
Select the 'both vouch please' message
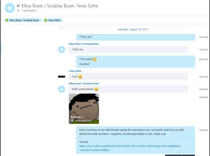point(128,89)
